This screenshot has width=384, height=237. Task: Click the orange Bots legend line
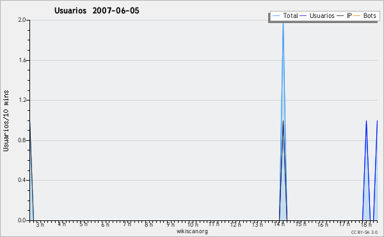pos(357,16)
